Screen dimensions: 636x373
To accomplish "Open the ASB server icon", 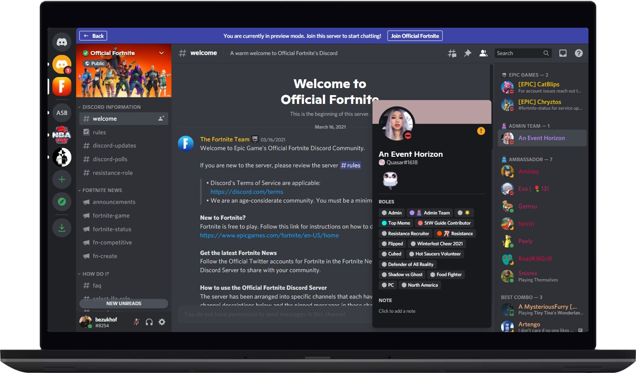I will [62, 113].
